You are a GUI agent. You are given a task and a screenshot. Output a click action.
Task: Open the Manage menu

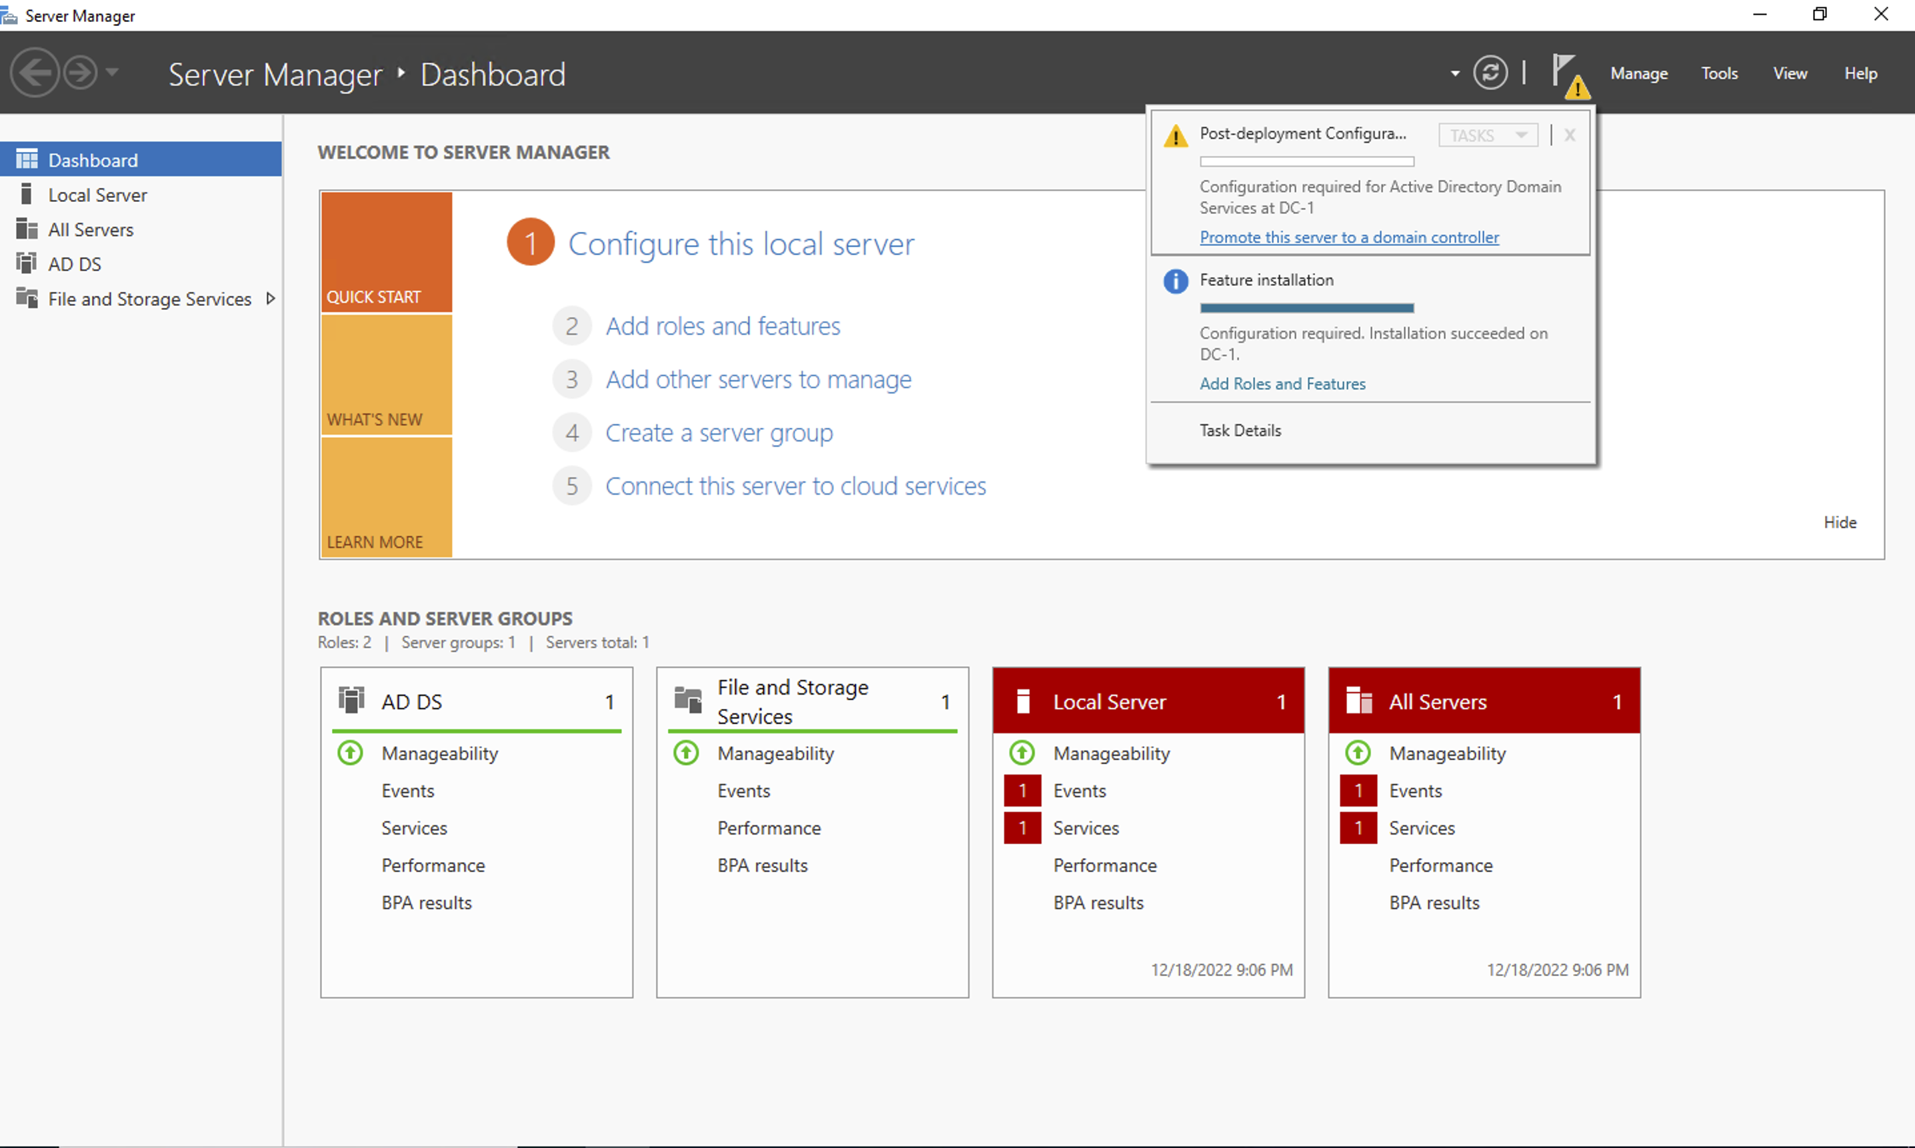(x=1638, y=73)
